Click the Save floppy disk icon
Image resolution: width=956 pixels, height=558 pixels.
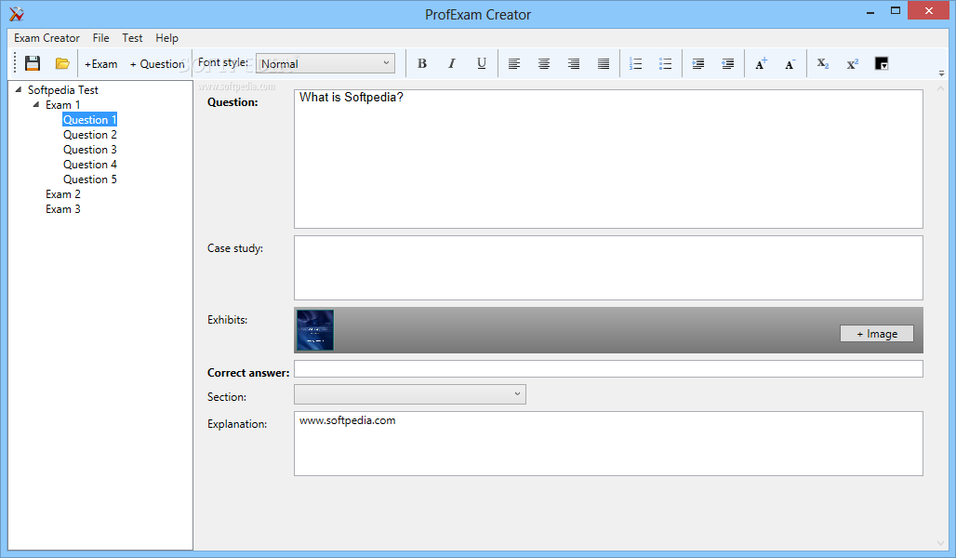(33, 63)
